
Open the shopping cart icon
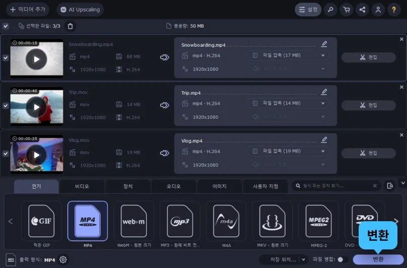(346, 10)
